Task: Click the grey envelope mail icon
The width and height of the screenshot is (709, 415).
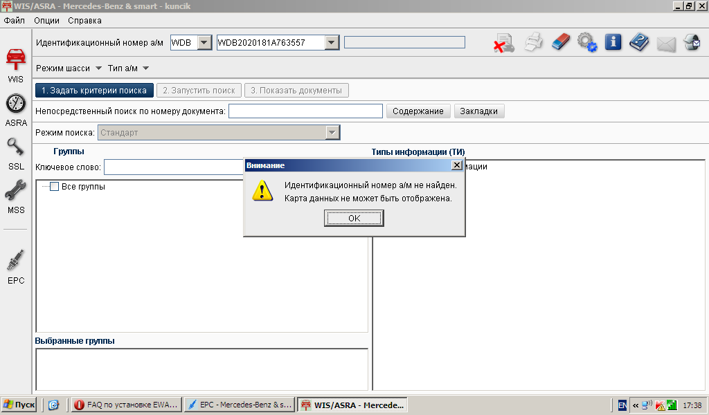Action: click(666, 44)
